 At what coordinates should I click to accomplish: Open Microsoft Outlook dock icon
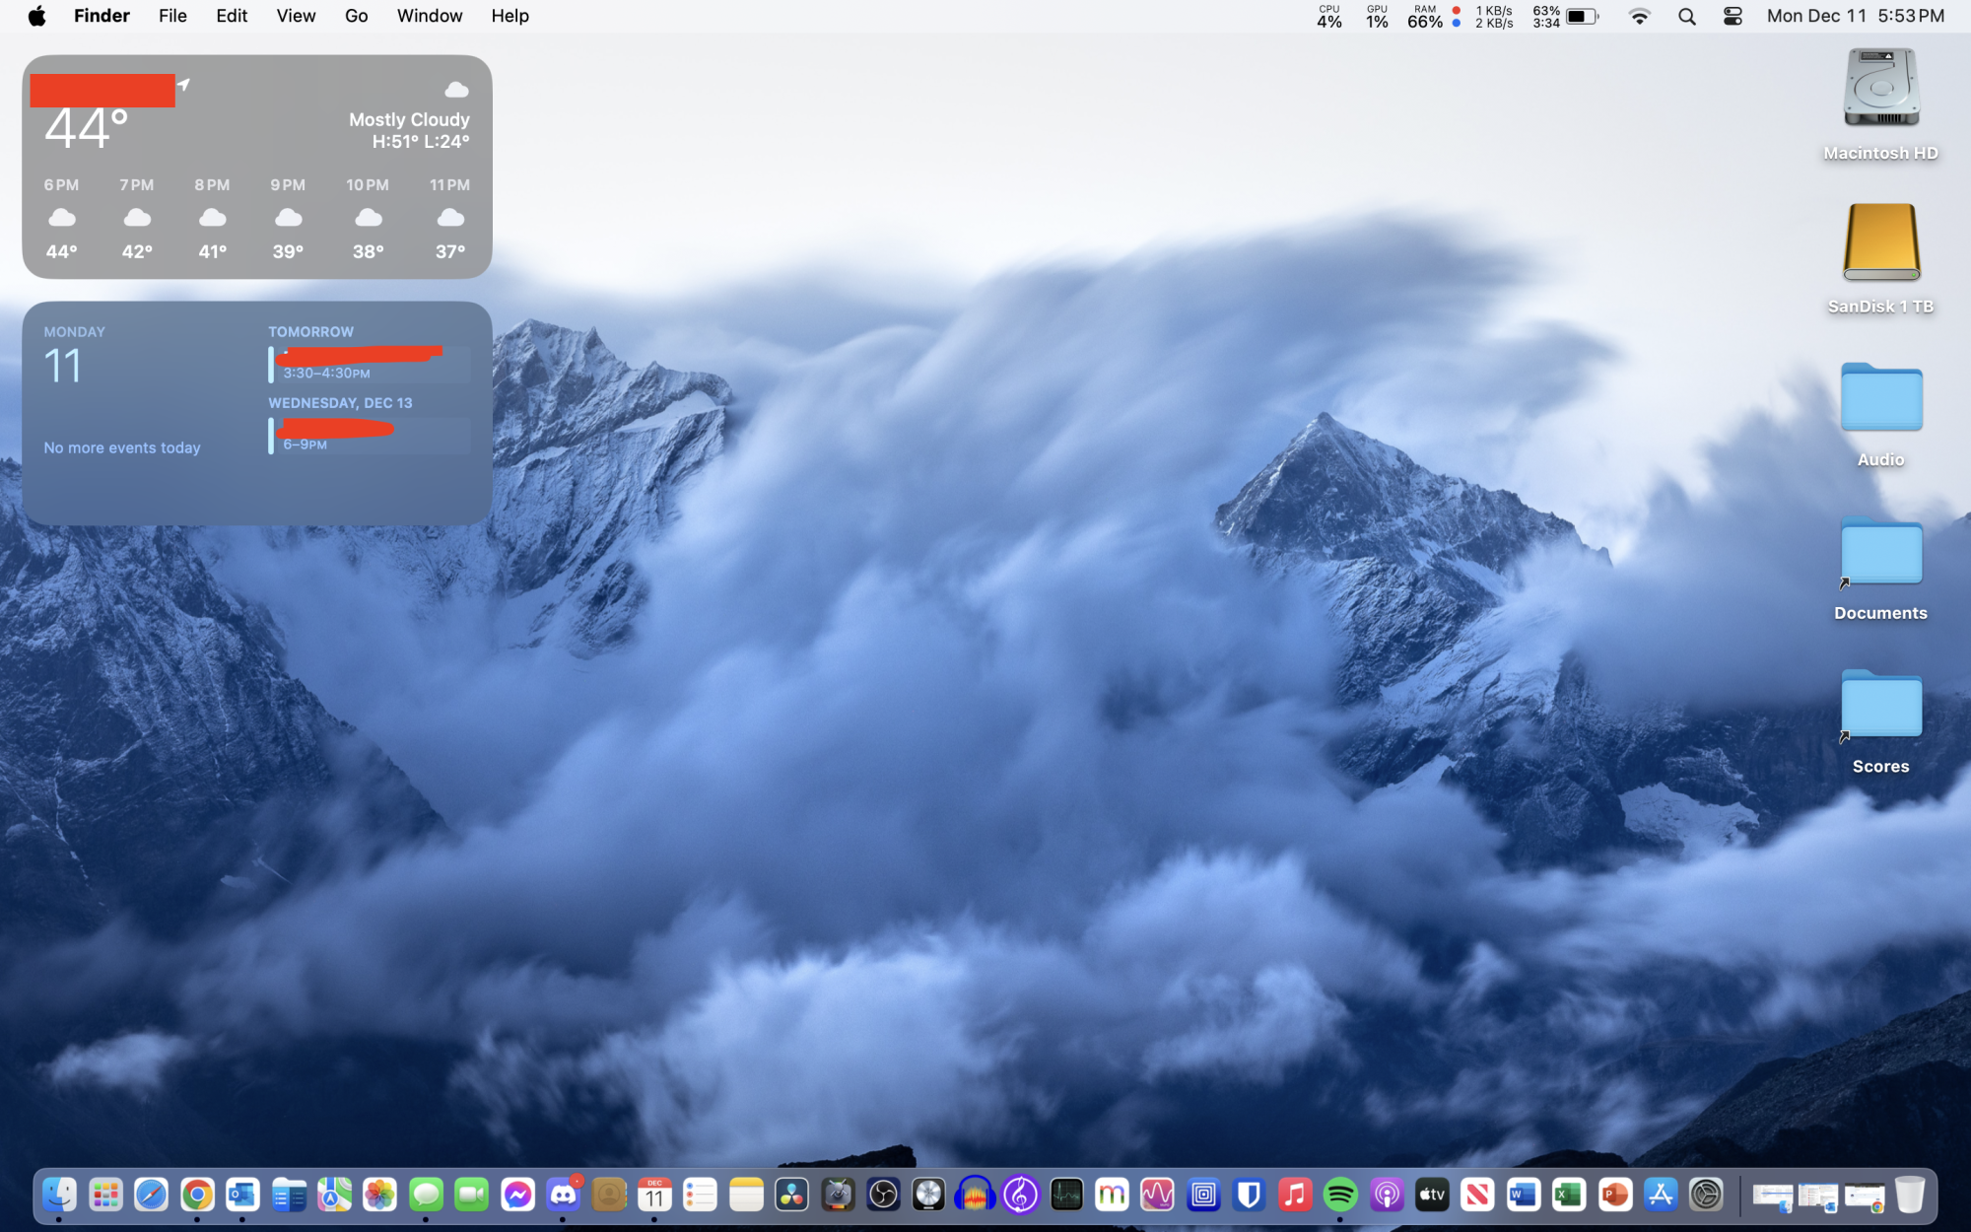[242, 1196]
